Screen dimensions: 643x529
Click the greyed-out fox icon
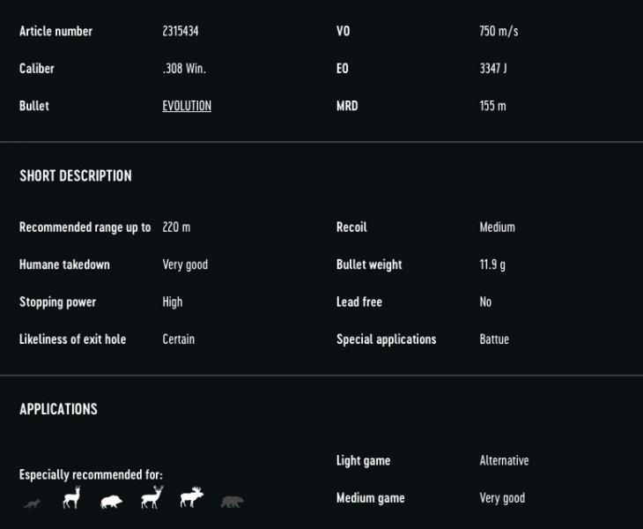pos(32,503)
